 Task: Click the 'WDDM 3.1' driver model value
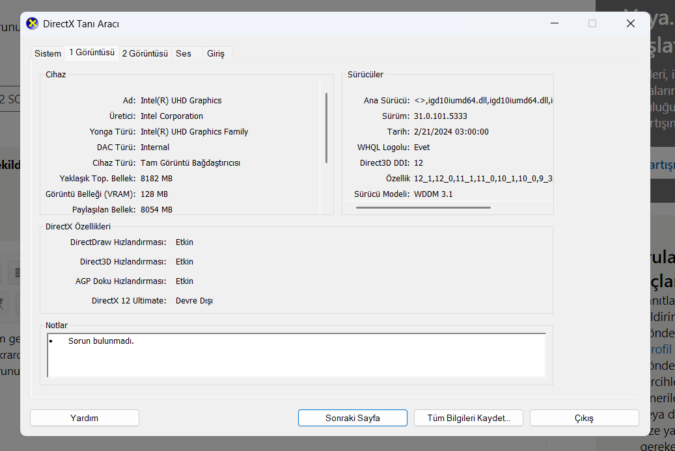[433, 194]
